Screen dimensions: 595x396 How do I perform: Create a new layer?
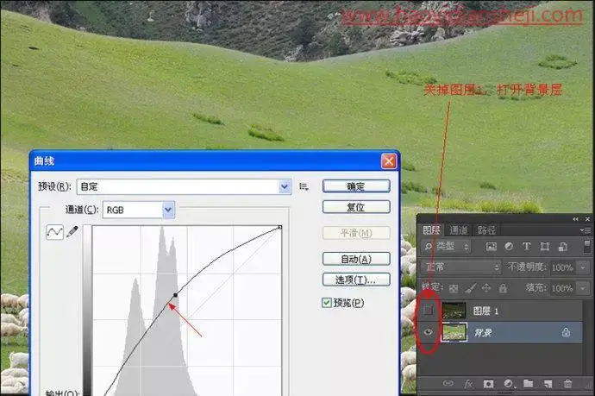(x=548, y=384)
